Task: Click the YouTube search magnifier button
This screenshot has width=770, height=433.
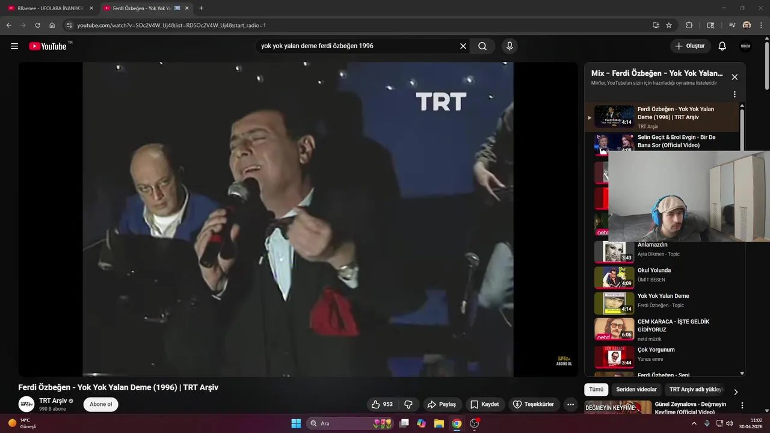Action: [x=482, y=46]
